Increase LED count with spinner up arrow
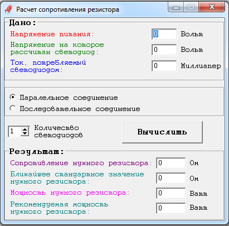 coord(25,129)
